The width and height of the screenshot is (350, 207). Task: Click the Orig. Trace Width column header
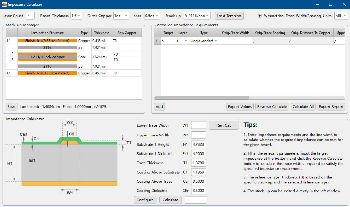(x=235, y=33)
